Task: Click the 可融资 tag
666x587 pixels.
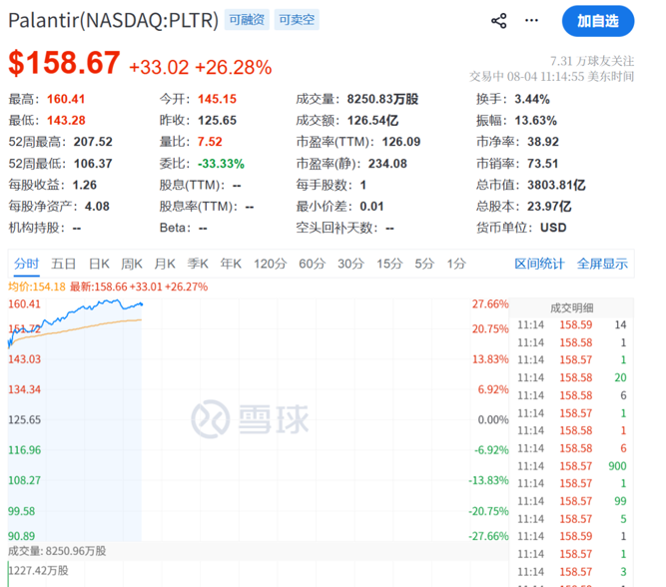Action: click(247, 20)
